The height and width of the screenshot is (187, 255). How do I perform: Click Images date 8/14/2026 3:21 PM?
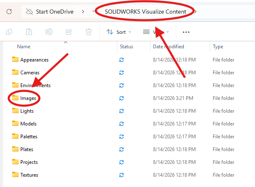[x=173, y=98]
